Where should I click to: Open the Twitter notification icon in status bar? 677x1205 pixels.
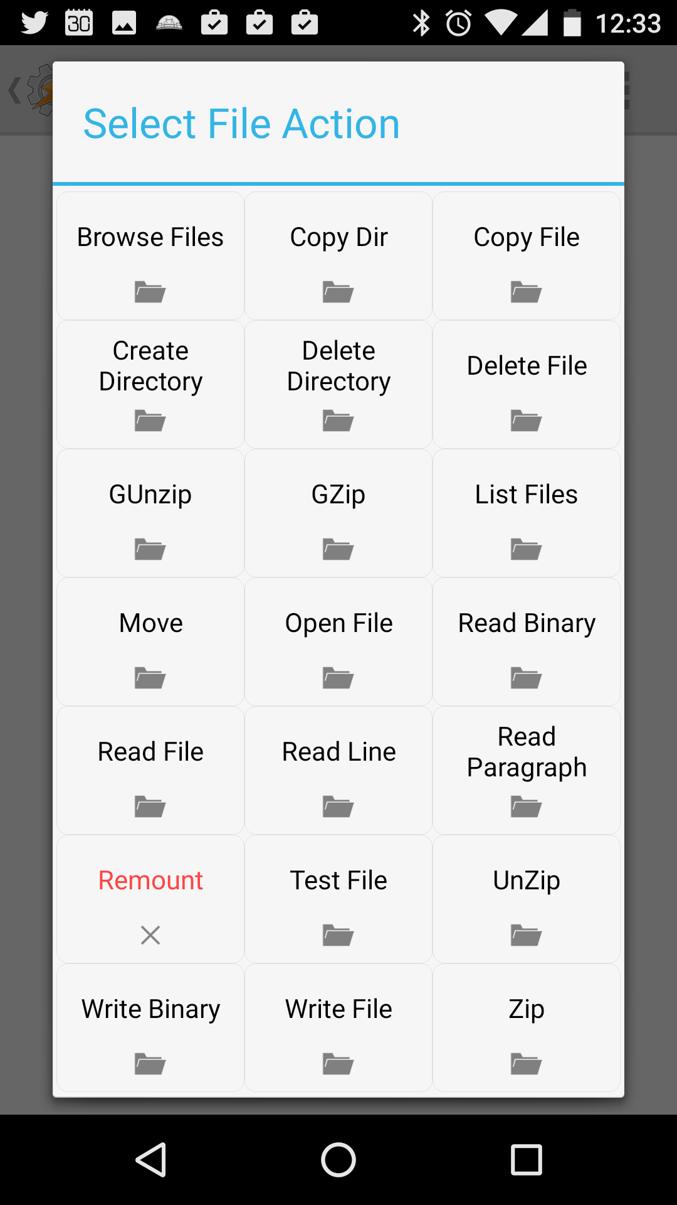(34, 23)
